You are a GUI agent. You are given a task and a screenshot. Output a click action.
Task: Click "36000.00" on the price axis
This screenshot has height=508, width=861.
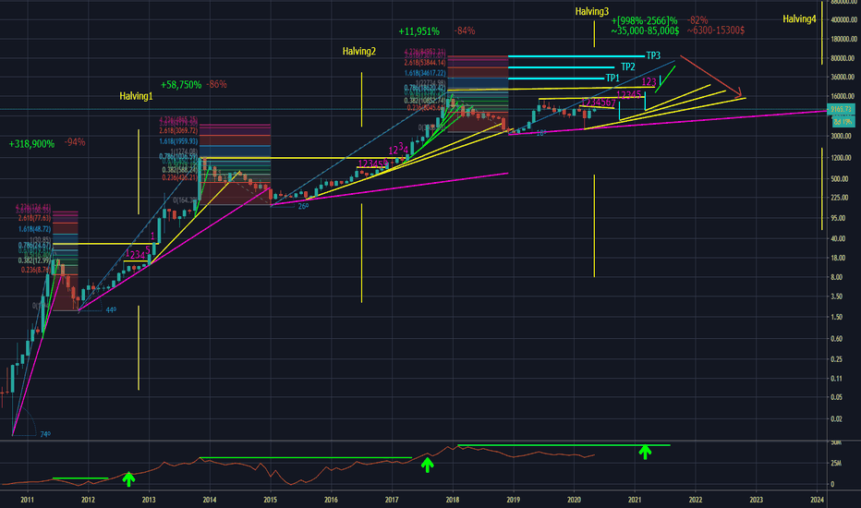point(843,78)
